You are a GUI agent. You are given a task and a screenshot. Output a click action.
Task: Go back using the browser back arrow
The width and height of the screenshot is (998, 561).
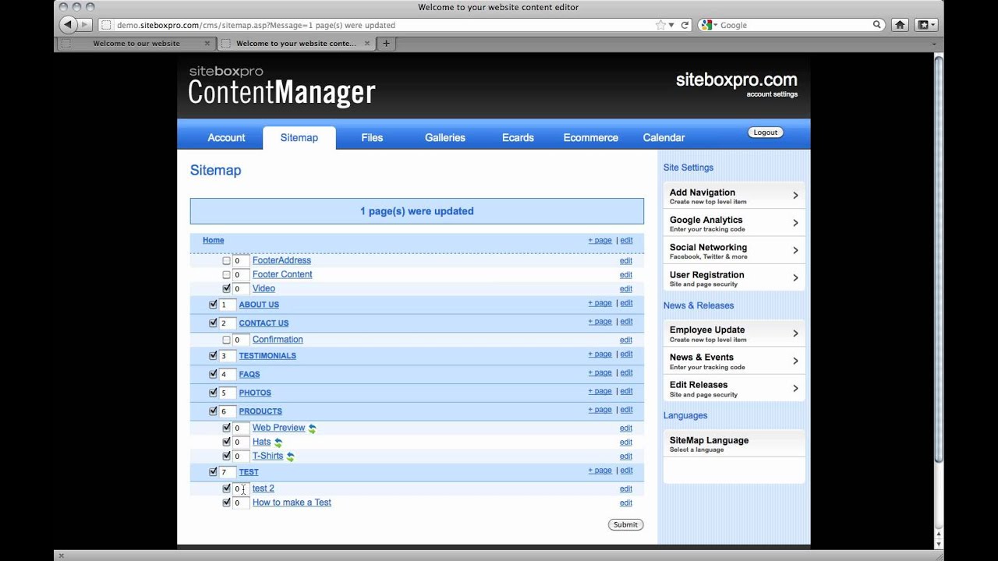pyautogui.click(x=69, y=25)
